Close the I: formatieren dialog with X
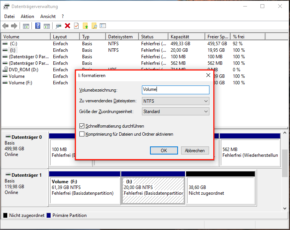Image resolution: width=290 pixels, height=230 pixels. click(x=208, y=75)
